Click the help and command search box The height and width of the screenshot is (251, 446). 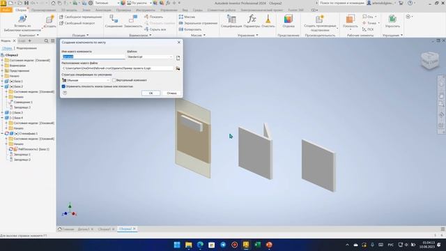tap(342, 3)
